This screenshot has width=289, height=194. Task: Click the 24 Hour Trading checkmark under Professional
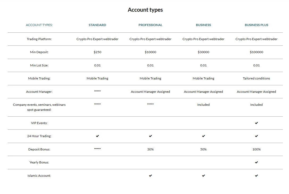(150, 136)
